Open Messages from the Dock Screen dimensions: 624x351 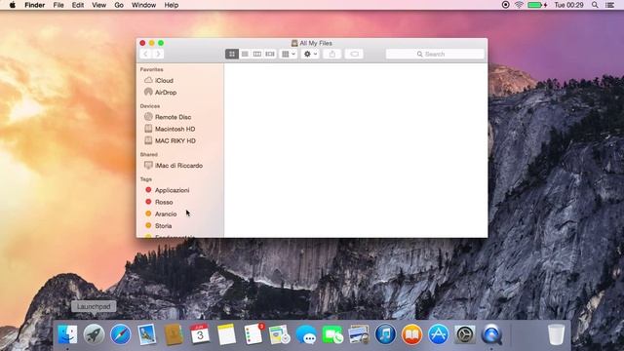[306, 334]
